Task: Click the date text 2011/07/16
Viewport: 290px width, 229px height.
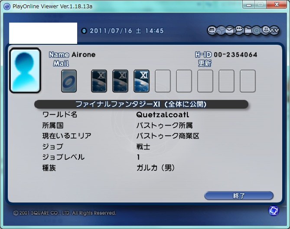Action: (111, 31)
